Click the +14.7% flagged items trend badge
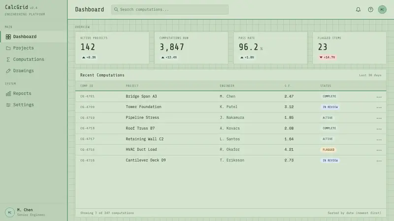 (327, 57)
